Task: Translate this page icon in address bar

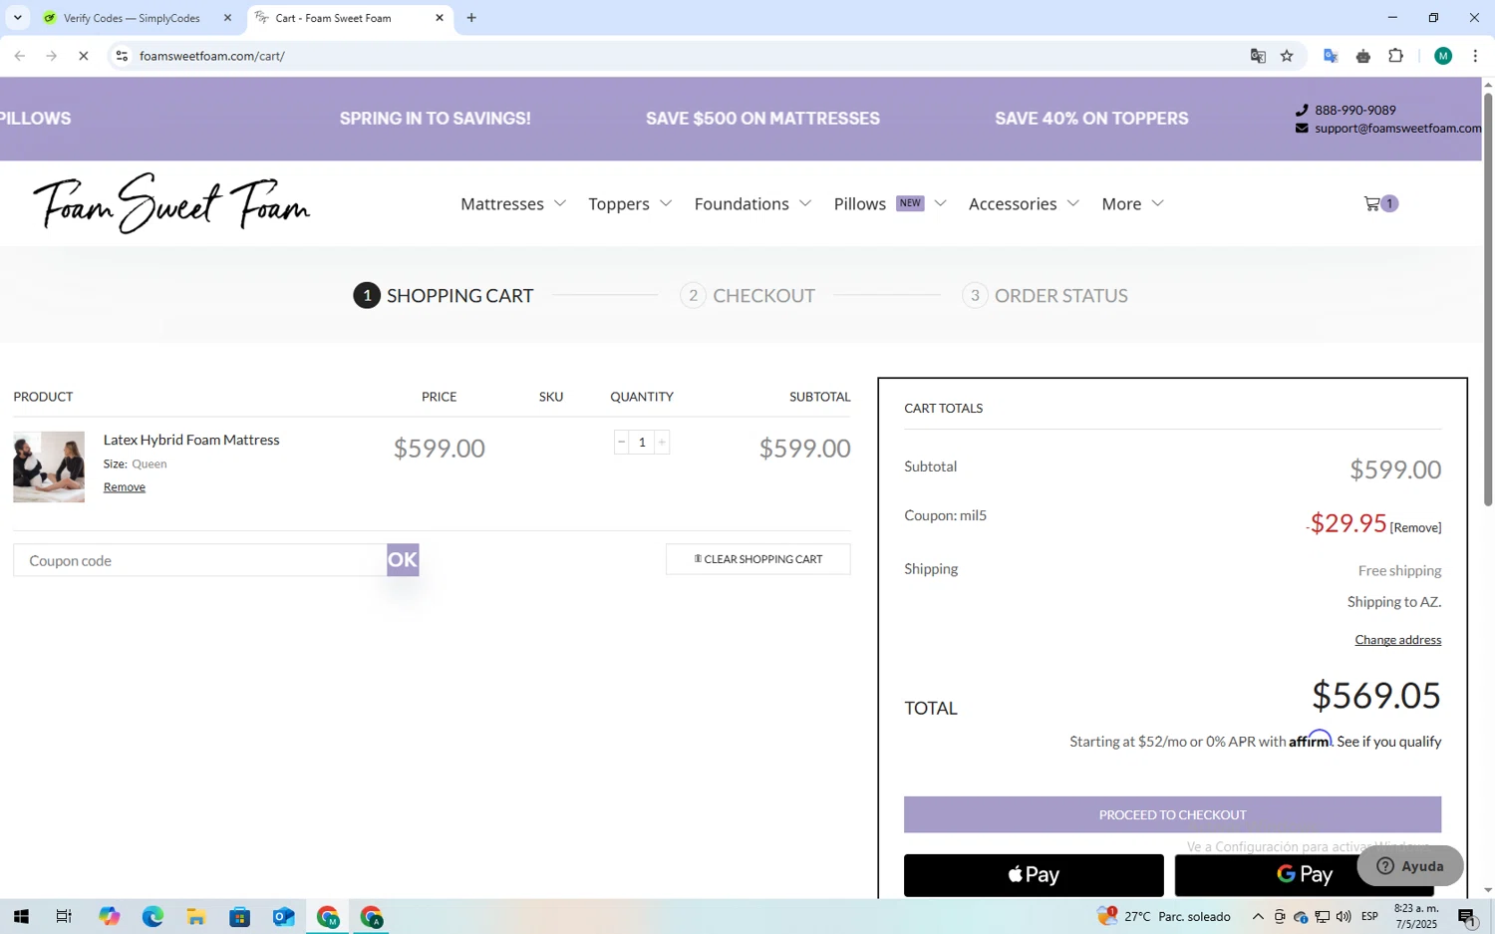Action: pos(1258,56)
